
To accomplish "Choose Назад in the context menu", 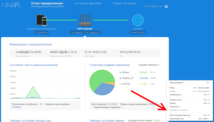I will point(189,88).
